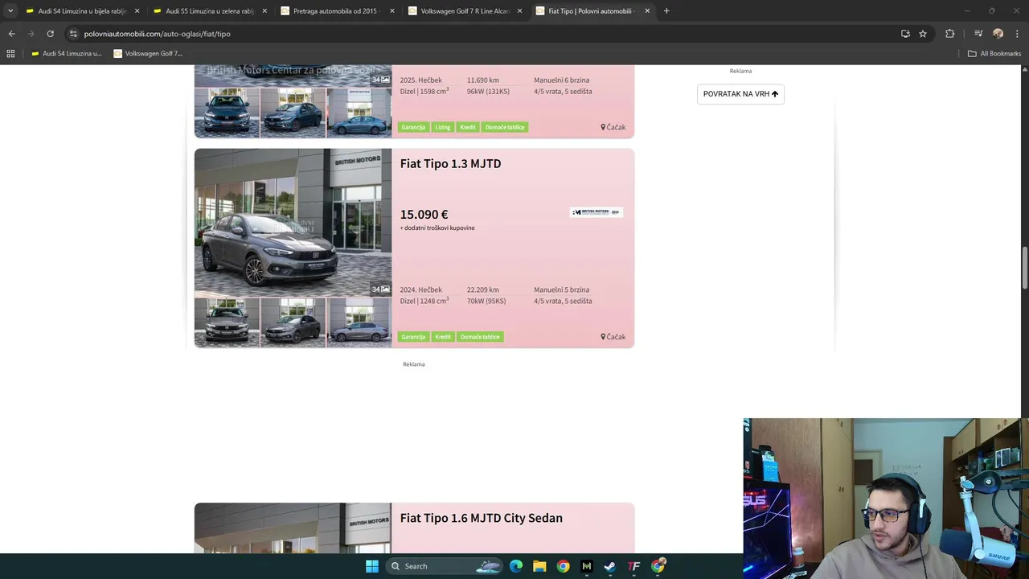
Task: Click the taskbar Search box
Action: pyautogui.click(x=444, y=566)
